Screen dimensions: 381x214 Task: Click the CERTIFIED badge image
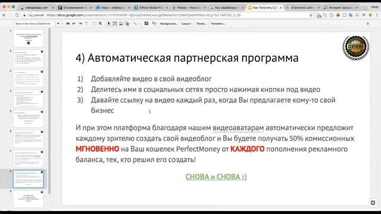(356, 48)
